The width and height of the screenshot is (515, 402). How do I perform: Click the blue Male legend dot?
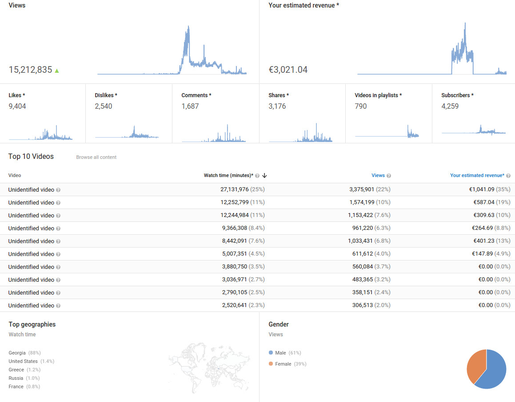[x=271, y=353]
